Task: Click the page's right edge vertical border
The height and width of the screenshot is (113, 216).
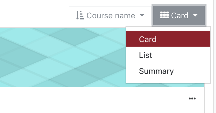Action: pos(214,56)
